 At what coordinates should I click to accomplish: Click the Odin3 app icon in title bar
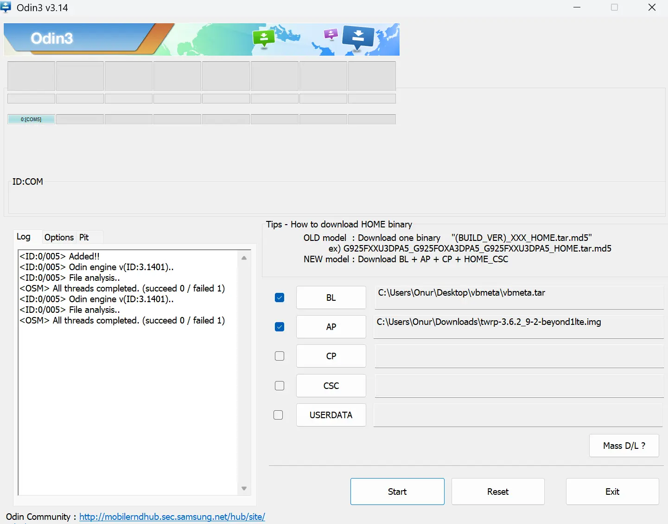click(6, 7)
